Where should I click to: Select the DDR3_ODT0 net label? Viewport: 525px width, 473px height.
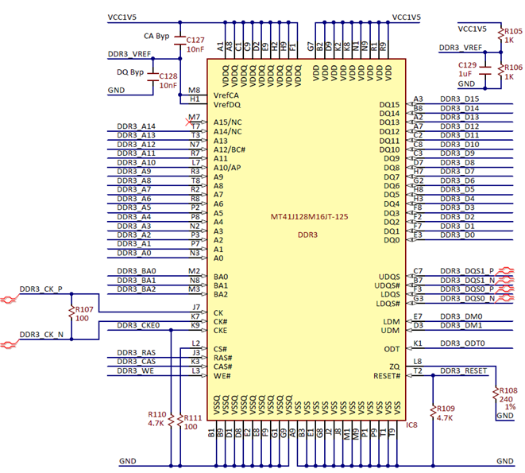pos(462,343)
